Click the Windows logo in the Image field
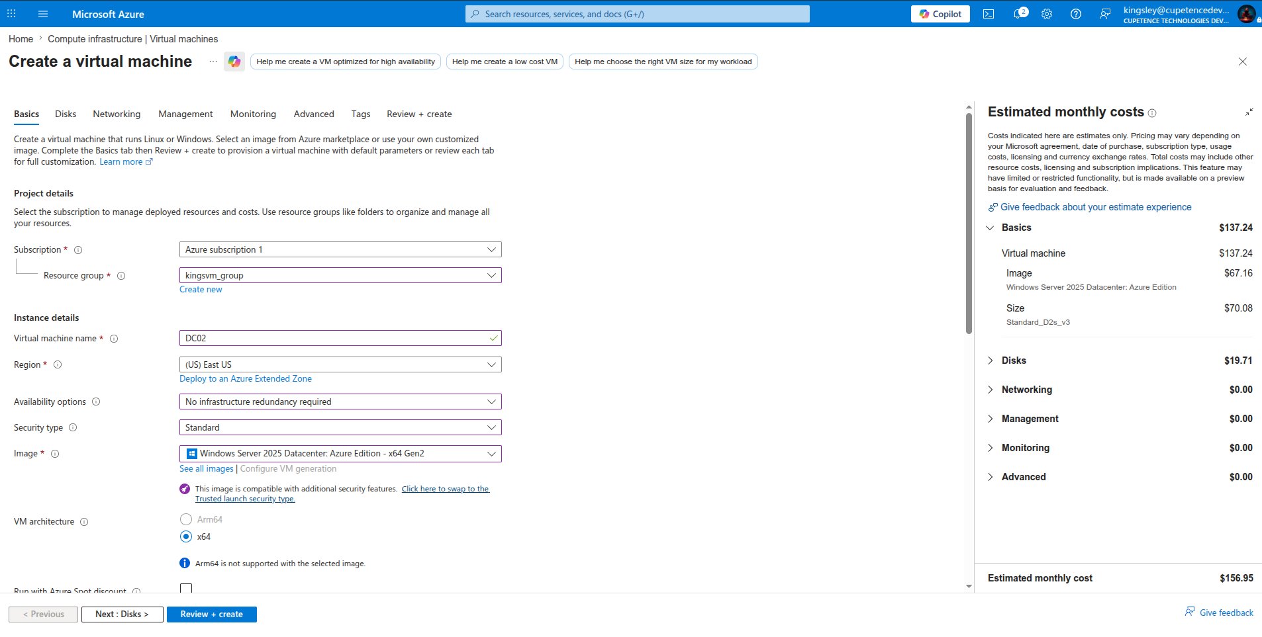The height and width of the screenshot is (637, 1262). (x=191, y=454)
